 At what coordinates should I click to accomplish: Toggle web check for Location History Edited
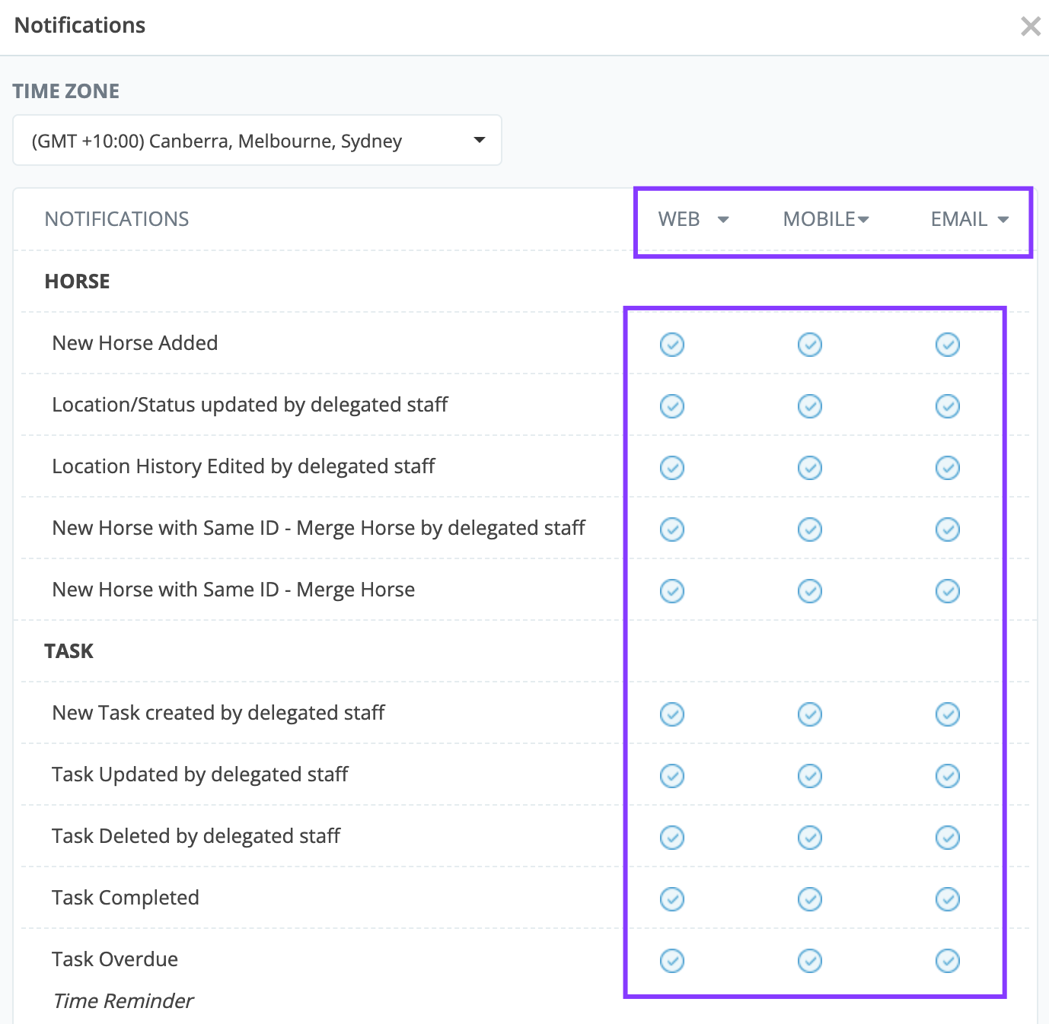671,468
